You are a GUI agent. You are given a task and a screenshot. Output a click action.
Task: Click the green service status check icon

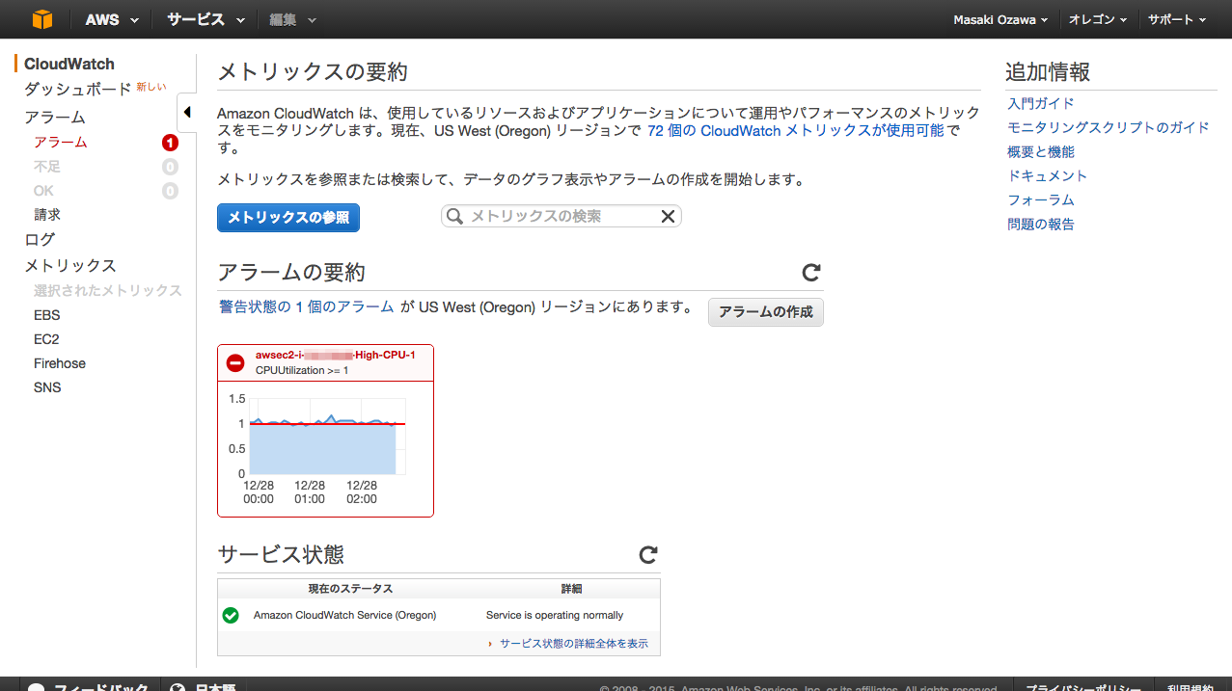coord(231,615)
